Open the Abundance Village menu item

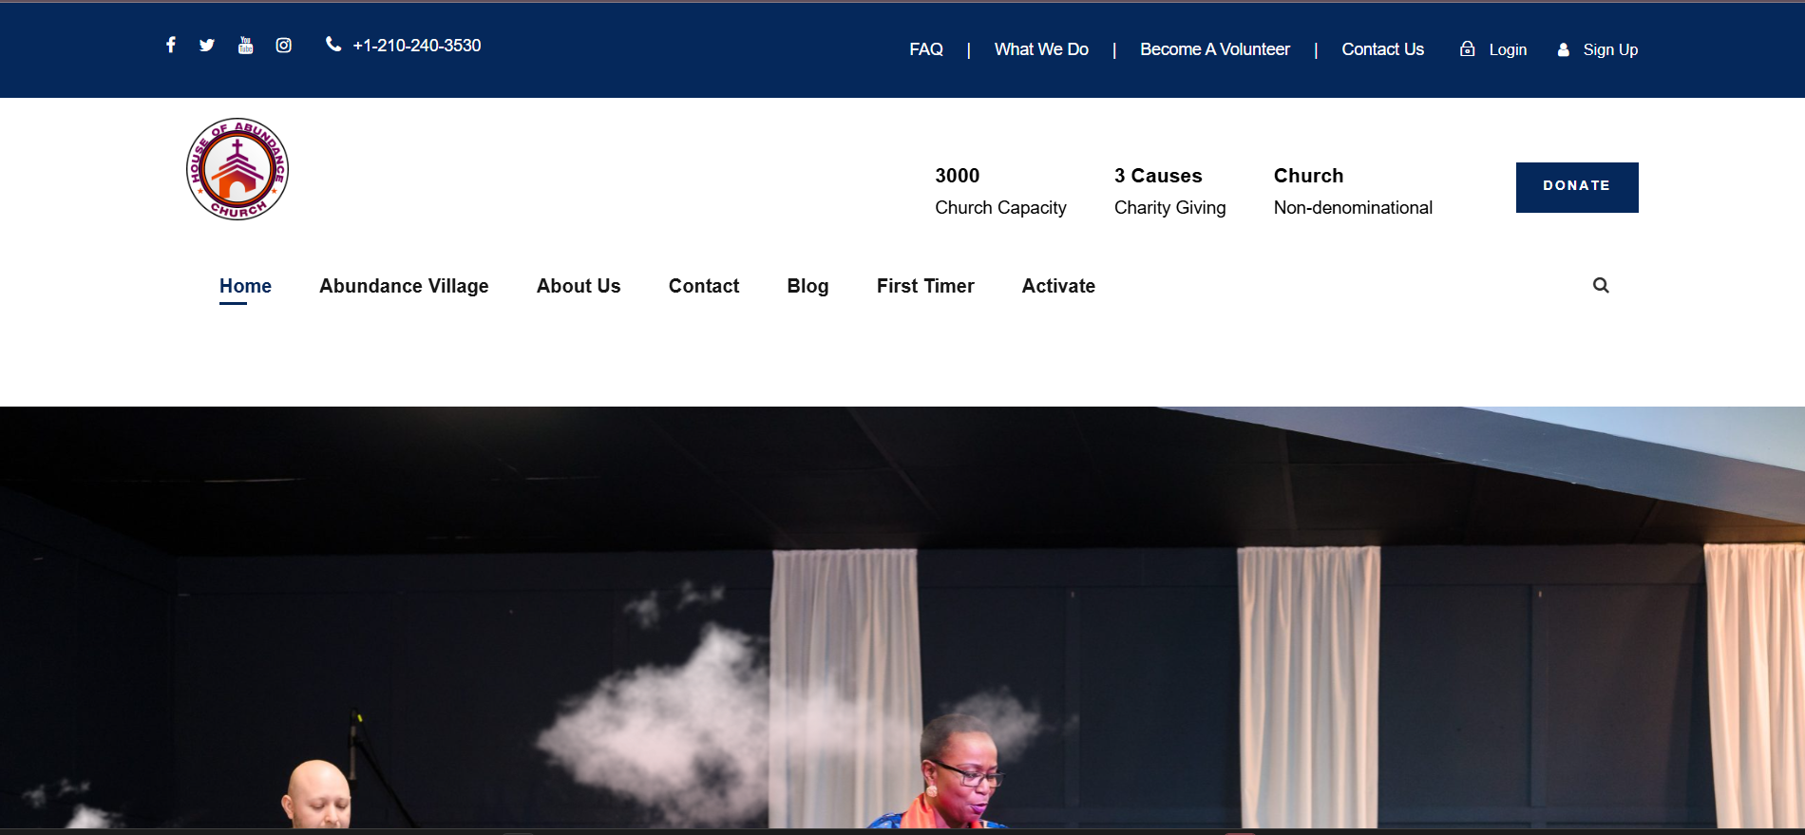pyautogui.click(x=404, y=286)
